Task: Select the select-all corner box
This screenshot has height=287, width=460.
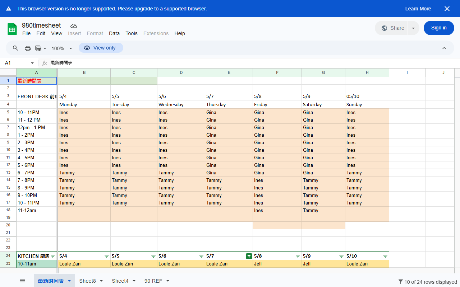Action: click(8, 72)
